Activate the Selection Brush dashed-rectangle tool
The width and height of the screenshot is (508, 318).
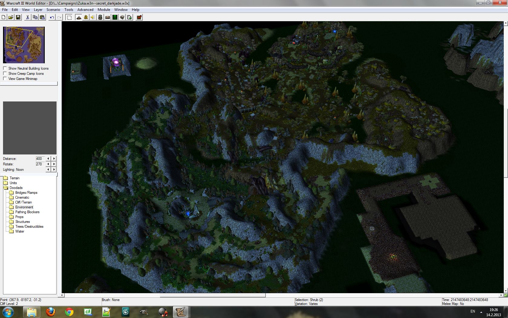69,17
